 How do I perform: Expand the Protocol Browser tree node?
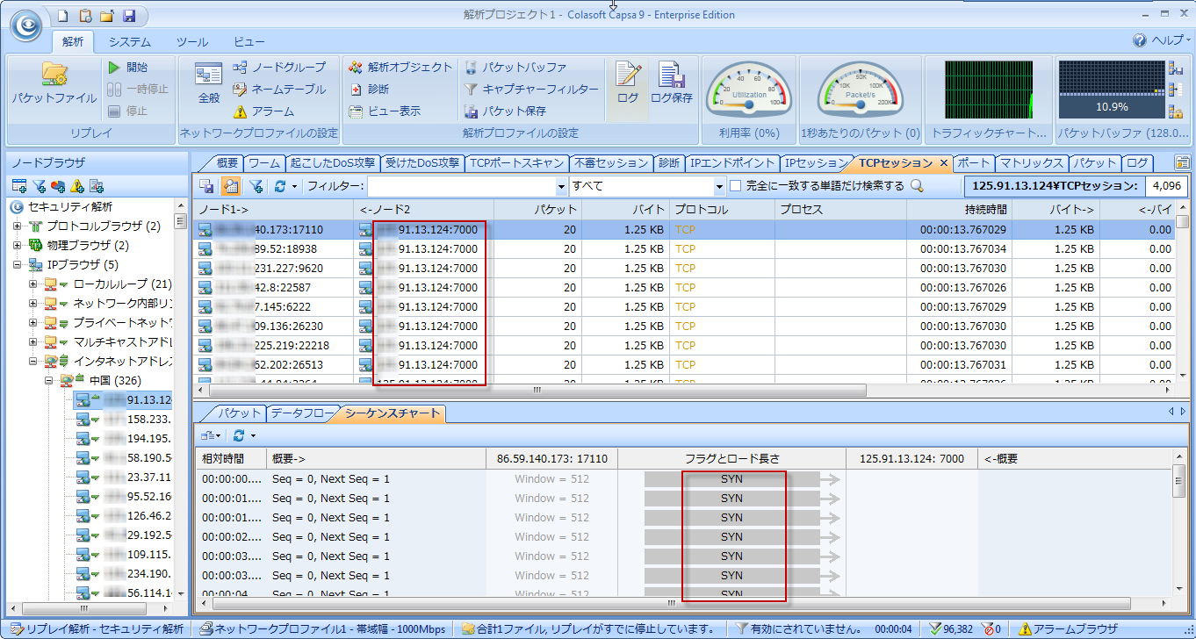click(x=17, y=226)
